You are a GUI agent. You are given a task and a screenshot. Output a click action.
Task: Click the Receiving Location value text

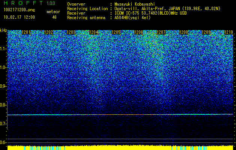(x=167, y=9)
